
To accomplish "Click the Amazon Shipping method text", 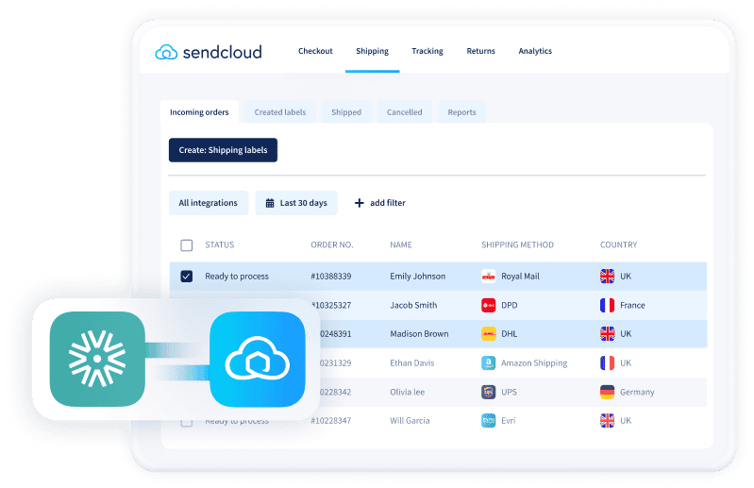I will click(x=534, y=363).
